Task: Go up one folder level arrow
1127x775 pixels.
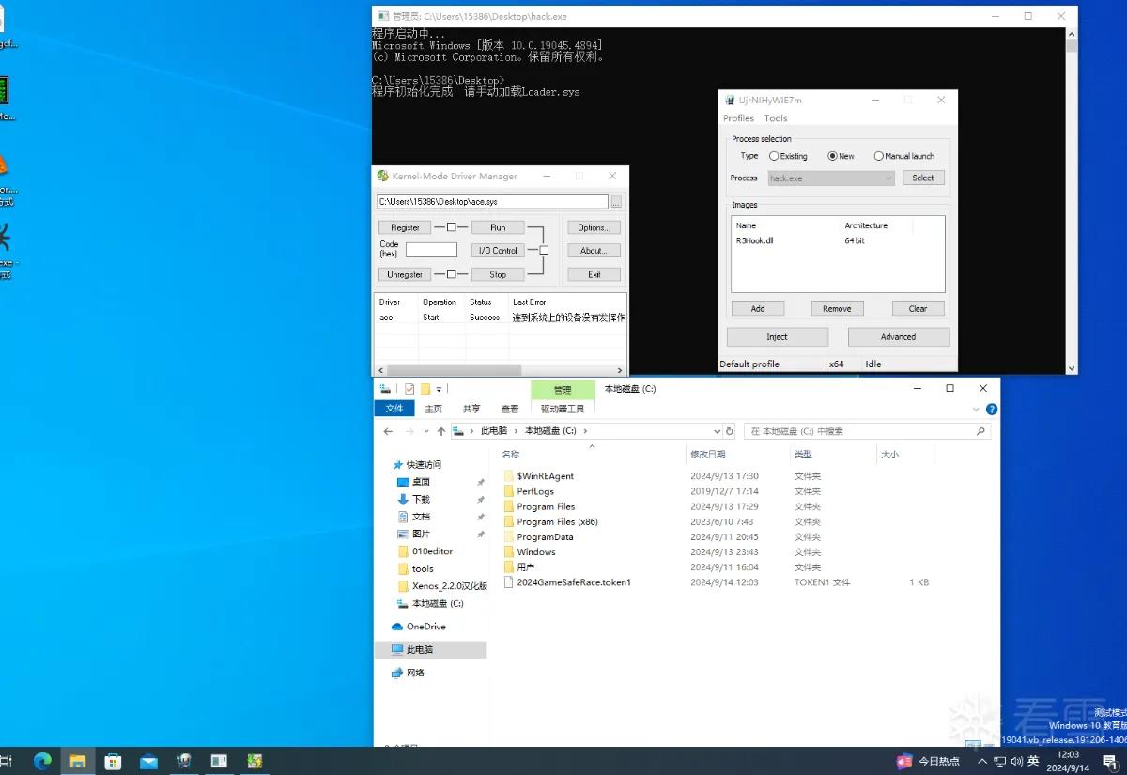Action: 441,431
